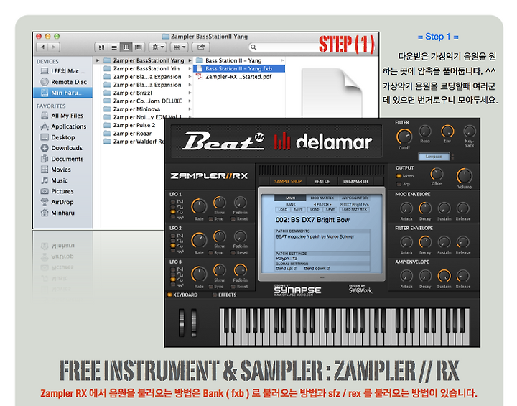This screenshot has height=406, width=517.
Task: Switch Finder to list view
Action: point(114,47)
